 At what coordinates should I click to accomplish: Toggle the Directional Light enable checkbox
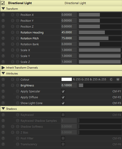click(3, 3)
